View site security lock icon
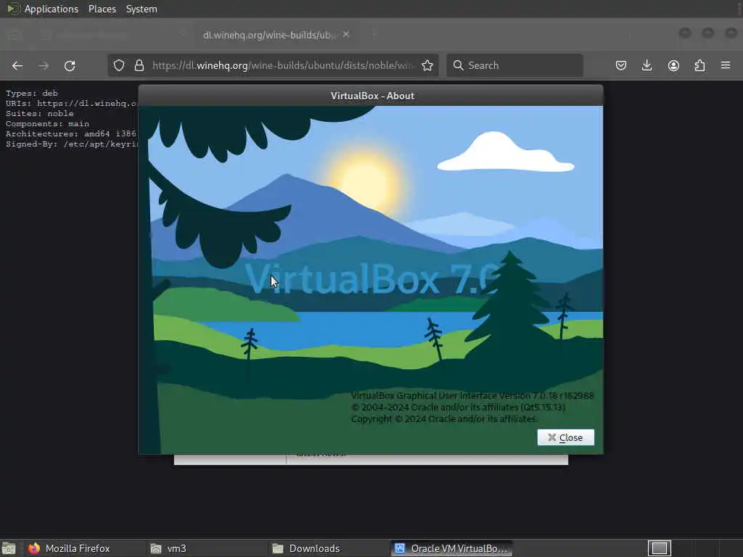The image size is (743, 557). click(139, 65)
